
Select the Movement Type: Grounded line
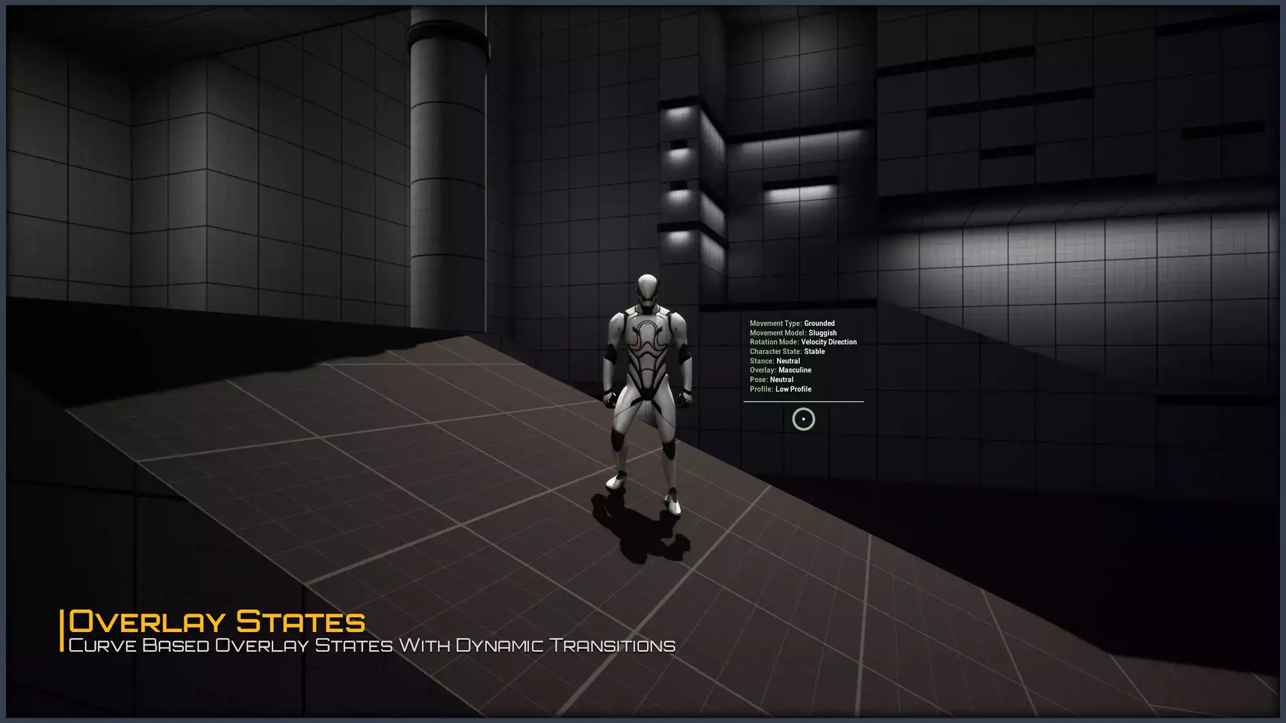coord(792,323)
